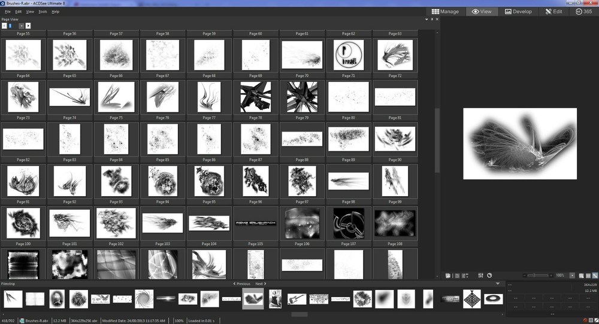Select Page 96 Remz Brushpack thumbnail
Image resolution: width=599 pixels, height=324 pixels.
[x=256, y=223]
